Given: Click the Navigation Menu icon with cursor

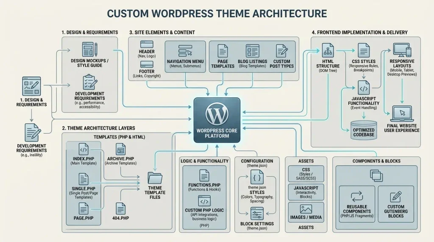Looking at the screenshot, I should click(x=185, y=51).
